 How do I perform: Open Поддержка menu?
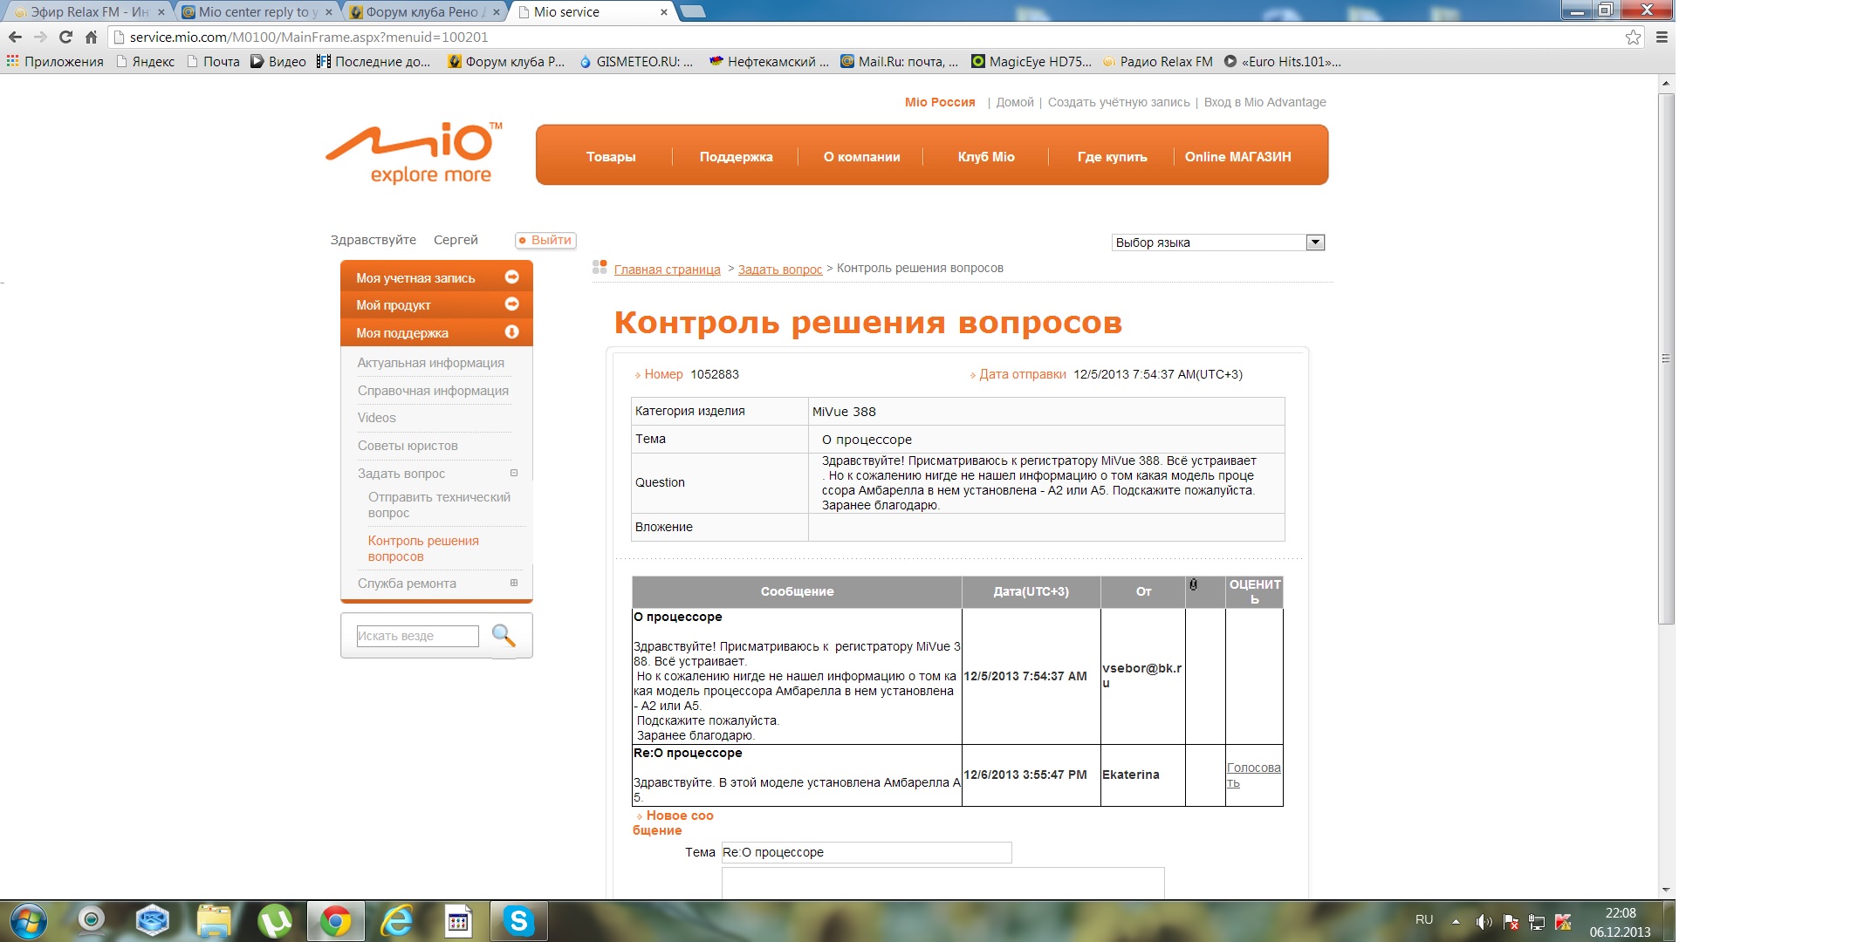[736, 157]
